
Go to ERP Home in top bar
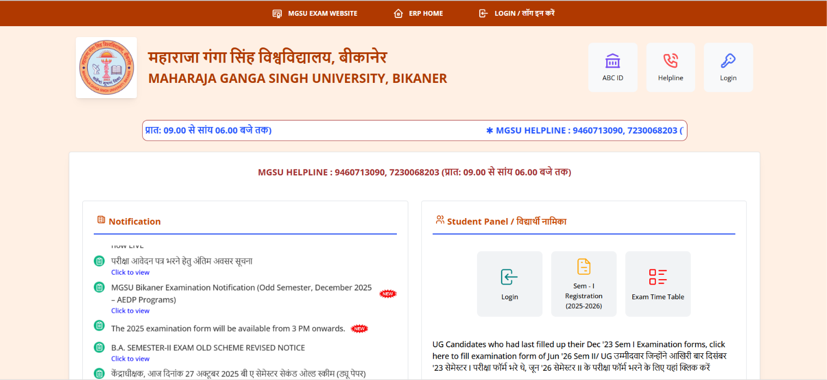pos(418,13)
